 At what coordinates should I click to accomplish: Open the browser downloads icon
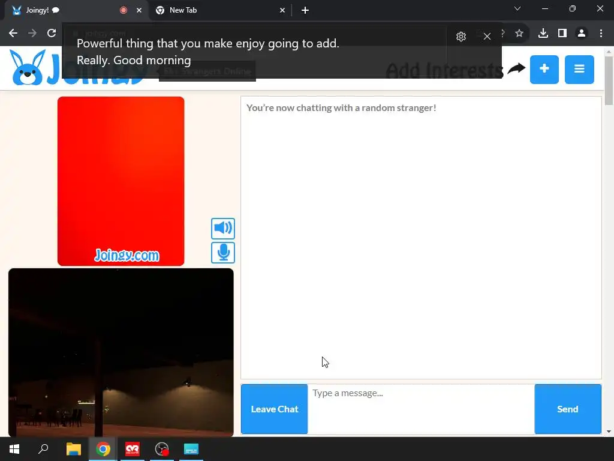pyautogui.click(x=543, y=34)
